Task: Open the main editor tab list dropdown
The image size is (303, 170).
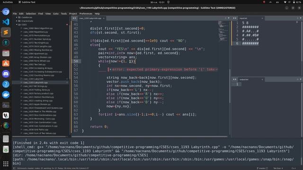Action: (x=229, y=18)
